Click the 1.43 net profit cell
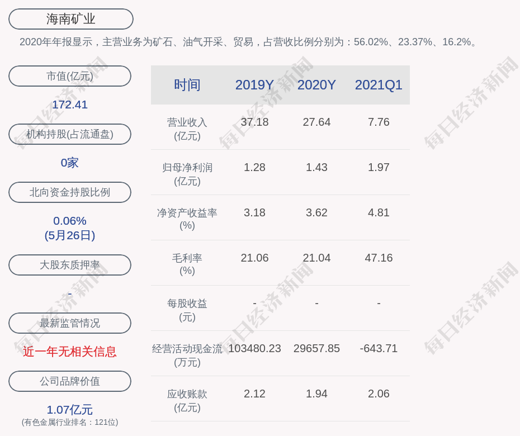Image resolution: width=520 pixels, height=436 pixels. pyautogui.click(x=316, y=167)
